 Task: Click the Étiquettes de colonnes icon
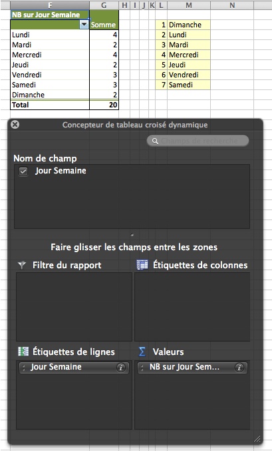coord(142,265)
